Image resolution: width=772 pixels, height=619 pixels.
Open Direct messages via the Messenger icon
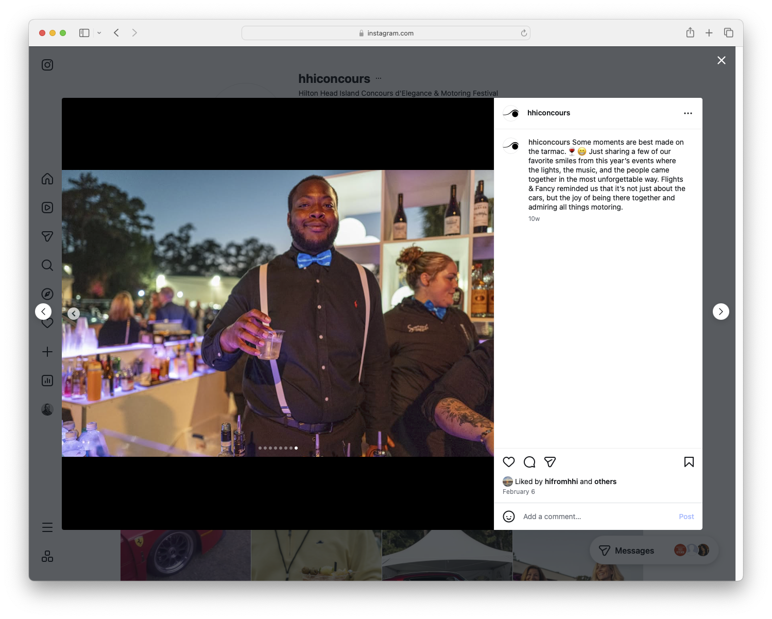47,236
